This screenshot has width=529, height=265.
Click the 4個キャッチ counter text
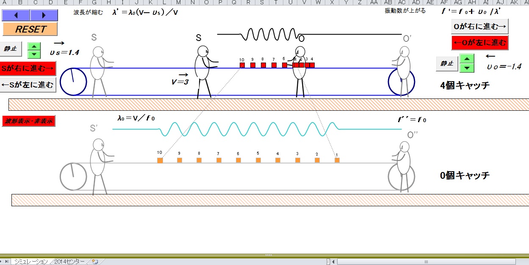tap(465, 85)
